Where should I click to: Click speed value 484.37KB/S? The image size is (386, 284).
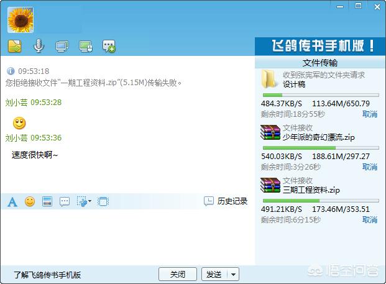point(282,103)
